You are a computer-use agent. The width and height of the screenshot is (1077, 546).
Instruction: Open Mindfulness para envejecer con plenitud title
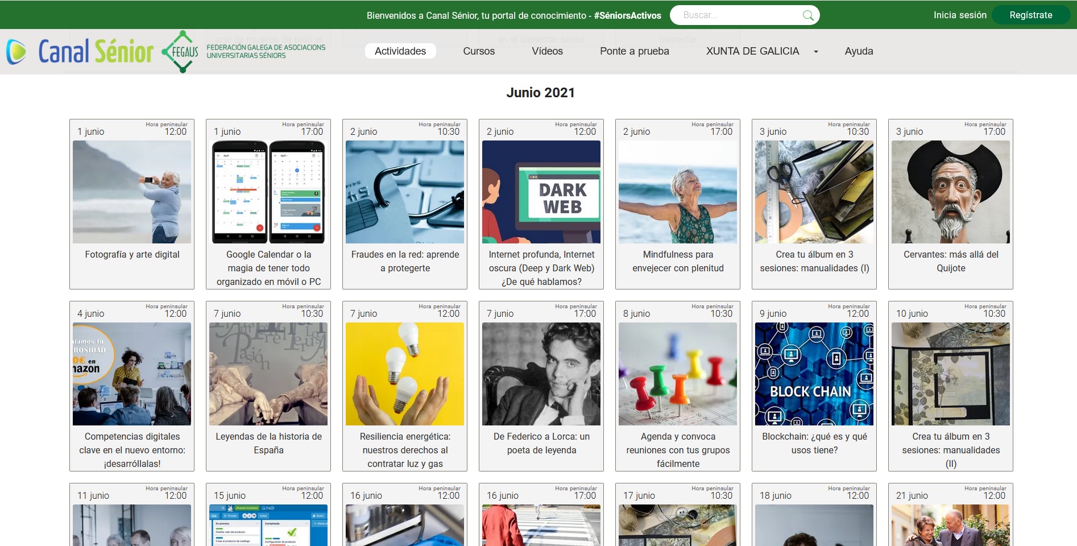(x=678, y=262)
